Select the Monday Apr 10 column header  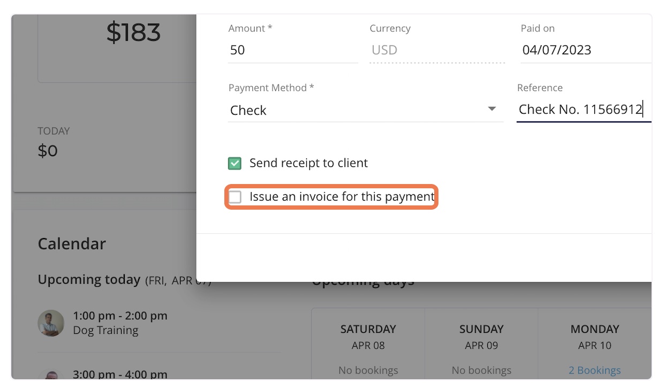point(594,336)
